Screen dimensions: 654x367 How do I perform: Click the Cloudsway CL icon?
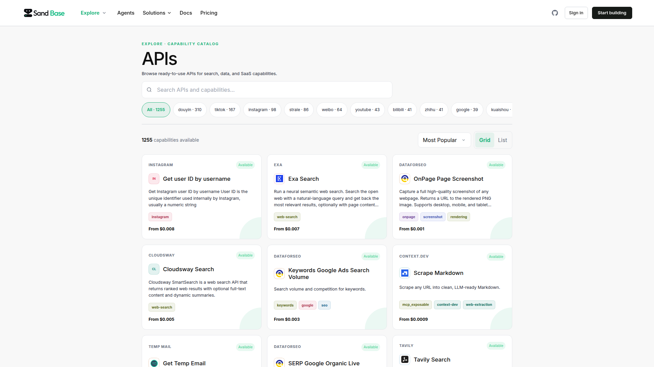pos(154,269)
